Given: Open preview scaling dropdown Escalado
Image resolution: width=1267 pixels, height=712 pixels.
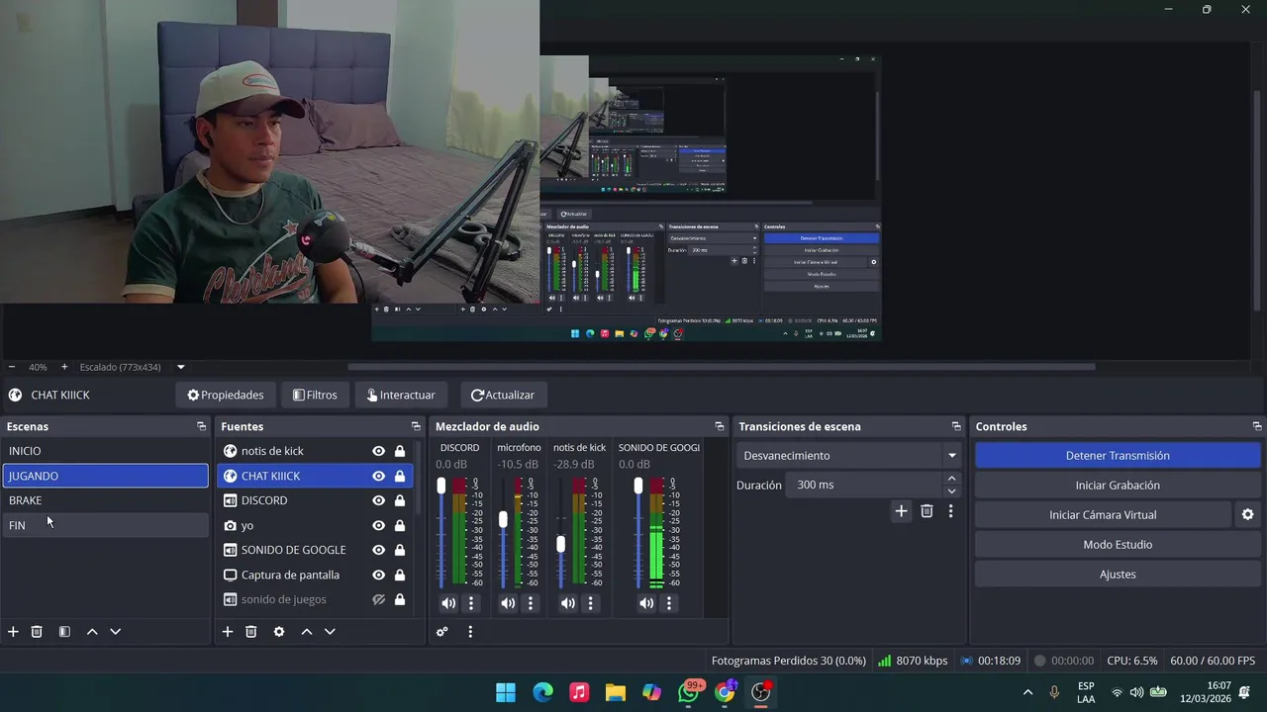Looking at the screenshot, I should tap(132, 367).
